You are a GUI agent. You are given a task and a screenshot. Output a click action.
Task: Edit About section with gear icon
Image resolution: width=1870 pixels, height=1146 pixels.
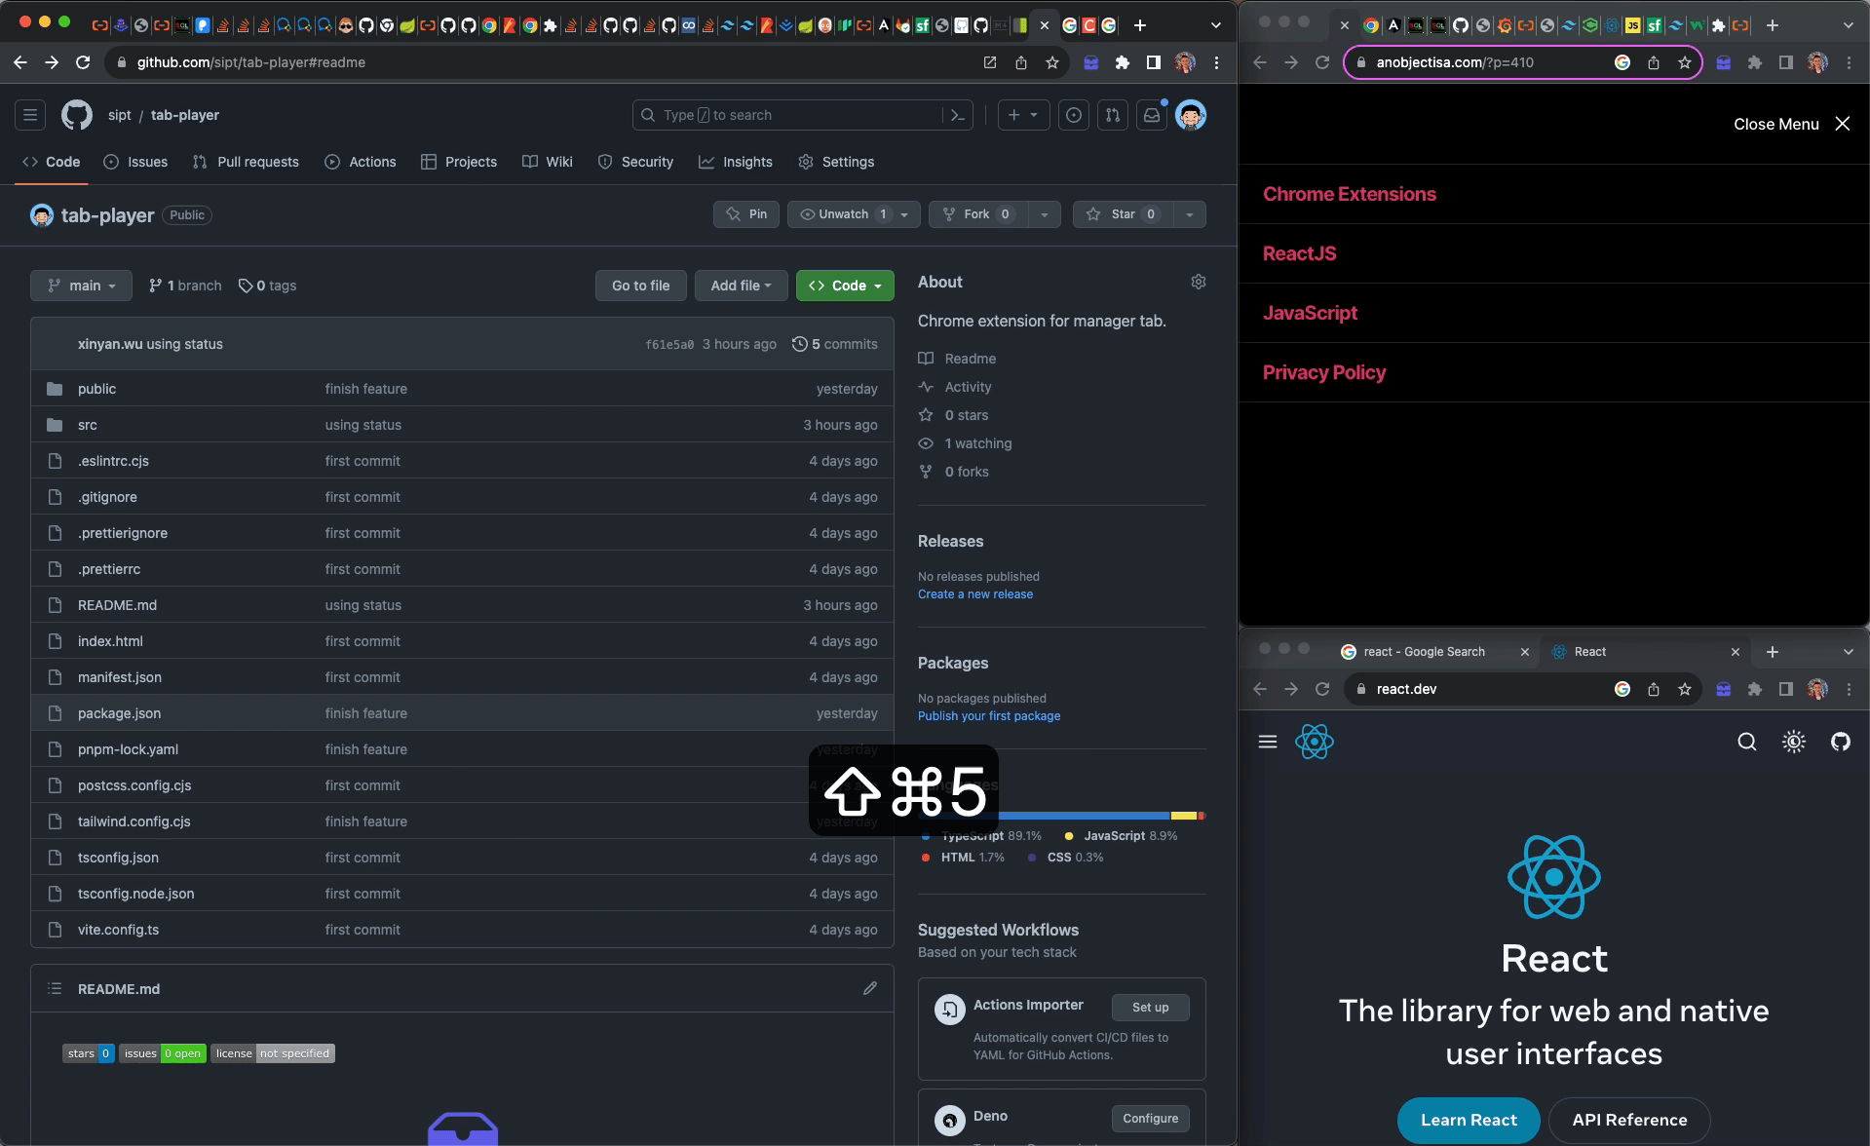tap(1199, 282)
